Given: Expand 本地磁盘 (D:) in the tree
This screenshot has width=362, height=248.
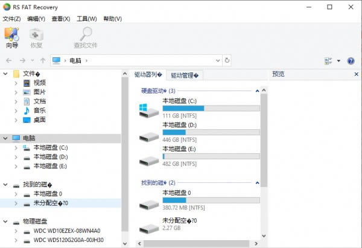Looking at the screenshot, I should [x=16, y=157].
